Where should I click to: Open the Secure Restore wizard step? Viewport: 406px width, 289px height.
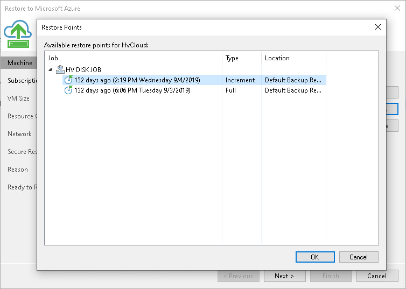22,152
